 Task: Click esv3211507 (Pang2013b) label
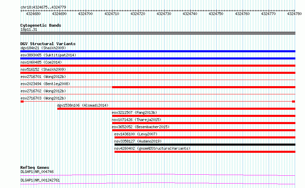point(134,112)
